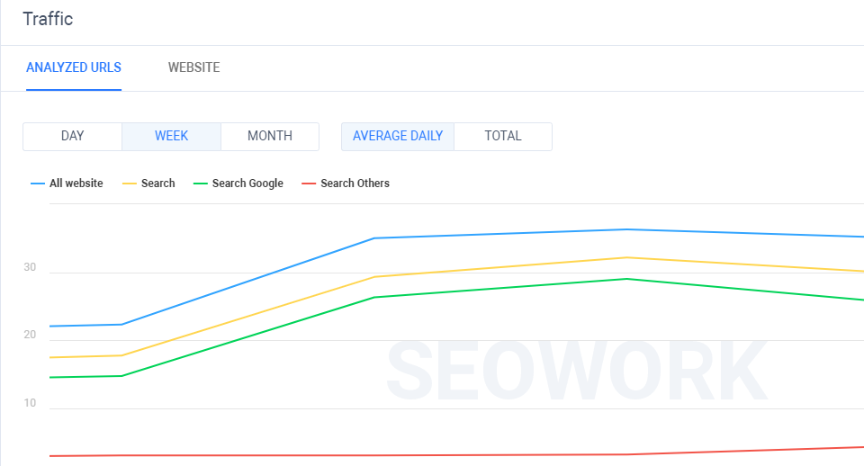Click the yellow legend line marker
This screenshot has height=466, width=864.
pos(129,184)
